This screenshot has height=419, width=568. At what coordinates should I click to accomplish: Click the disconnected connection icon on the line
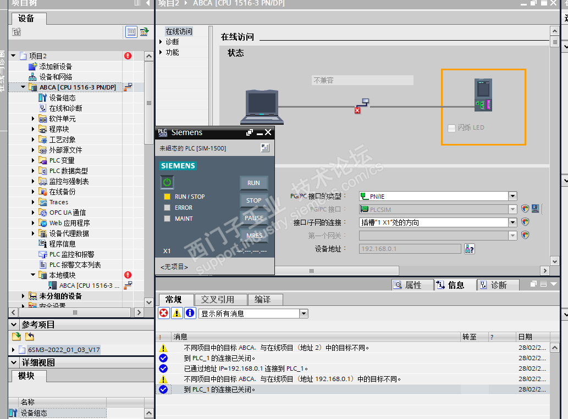(x=361, y=105)
